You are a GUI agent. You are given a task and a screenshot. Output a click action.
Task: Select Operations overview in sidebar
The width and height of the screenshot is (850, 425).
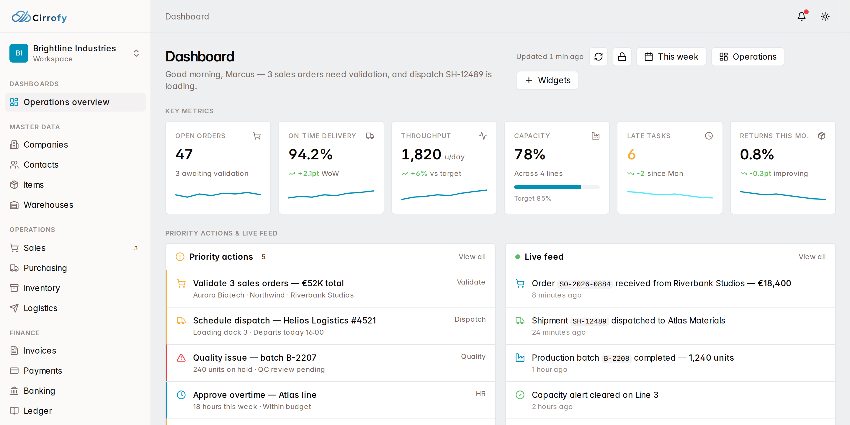click(x=75, y=102)
